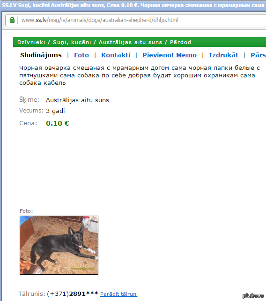Viewport: 266px width, 301px height.
Task: Click the Pārdod breadcrumb item
Action: 180,42
